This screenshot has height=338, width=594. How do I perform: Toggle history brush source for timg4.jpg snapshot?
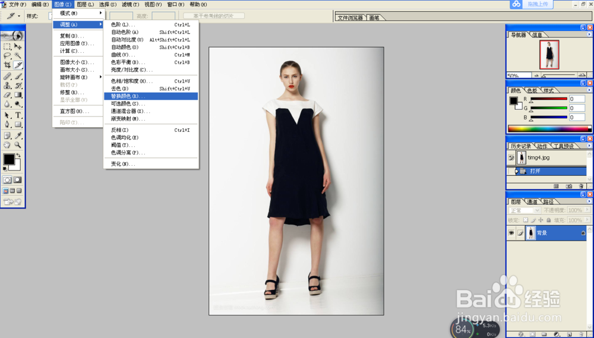click(x=511, y=157)
